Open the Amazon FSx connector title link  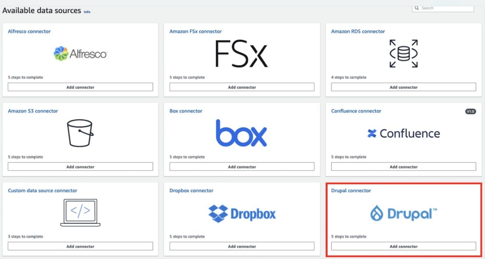[x=196, y=31]
